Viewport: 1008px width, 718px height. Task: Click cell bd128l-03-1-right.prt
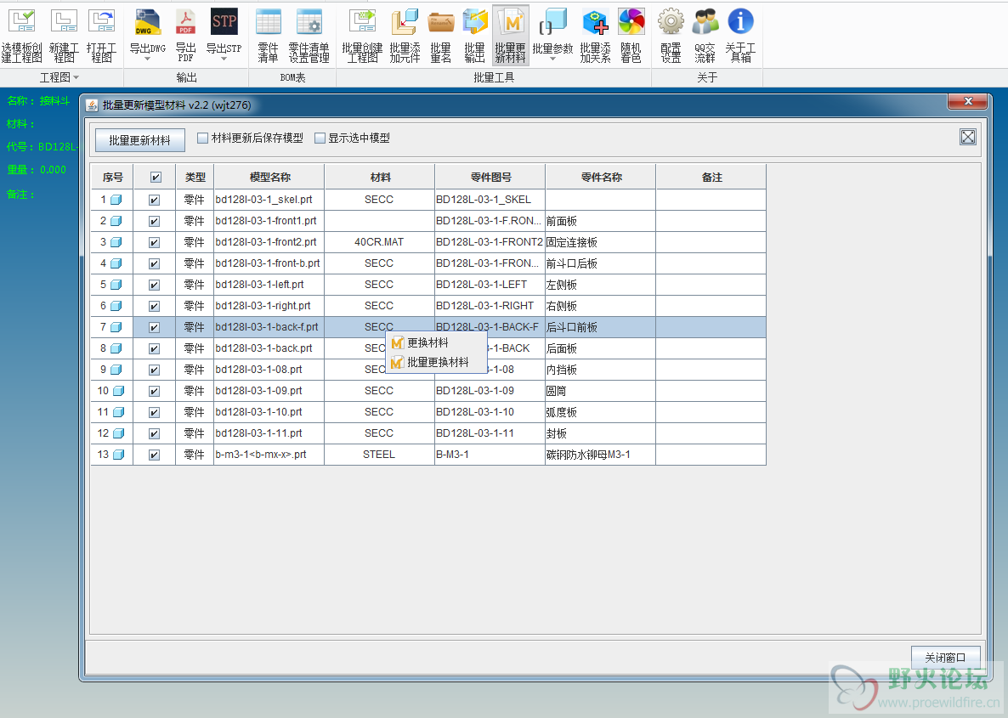(x=269, y=306)
